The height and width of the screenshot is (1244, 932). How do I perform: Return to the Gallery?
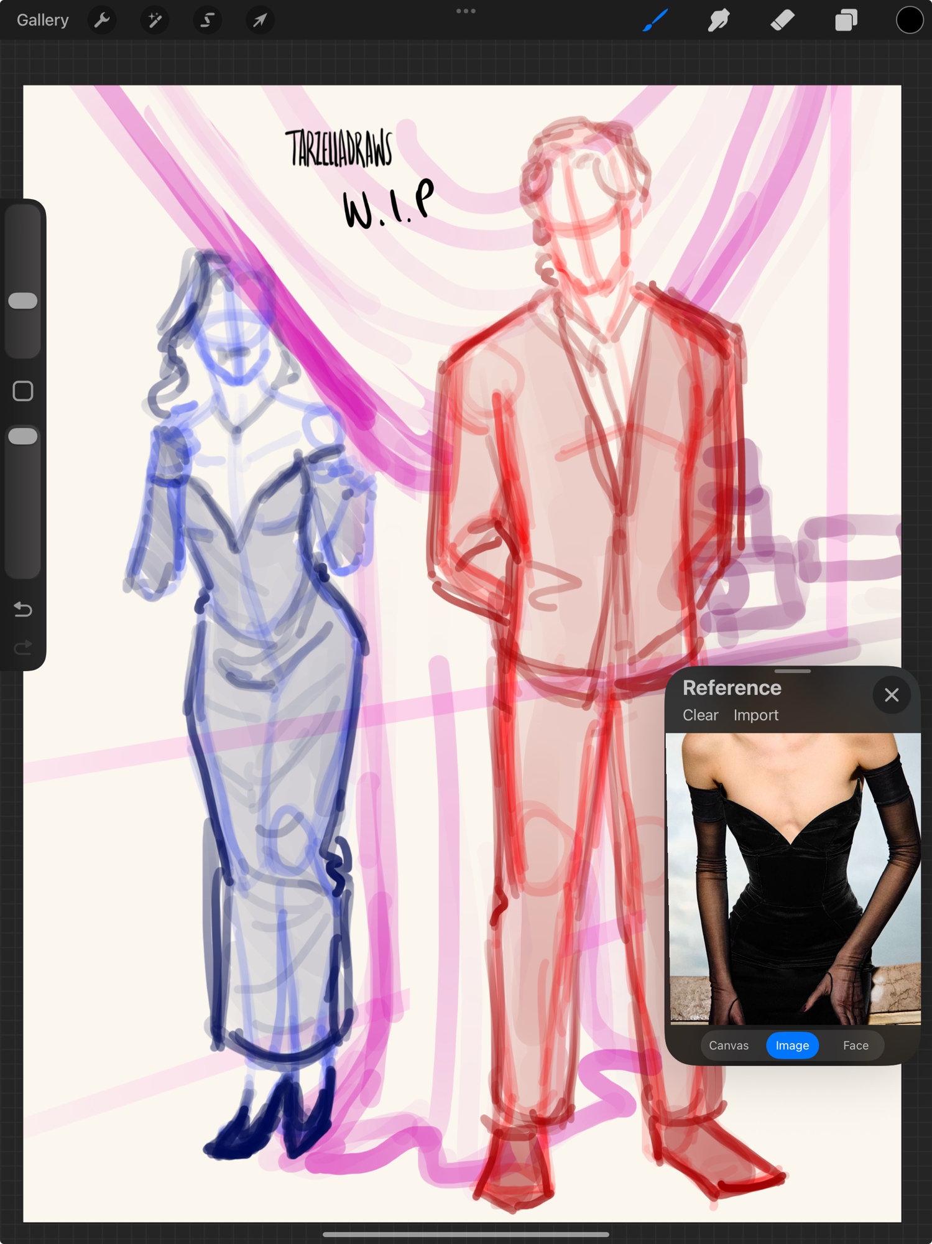(42, 21)
